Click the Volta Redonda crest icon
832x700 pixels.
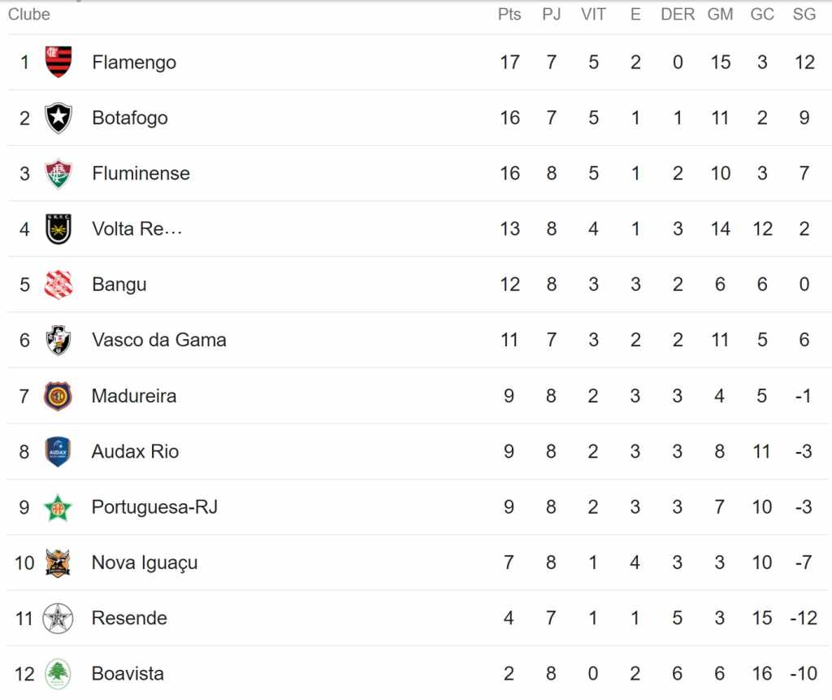58,229
